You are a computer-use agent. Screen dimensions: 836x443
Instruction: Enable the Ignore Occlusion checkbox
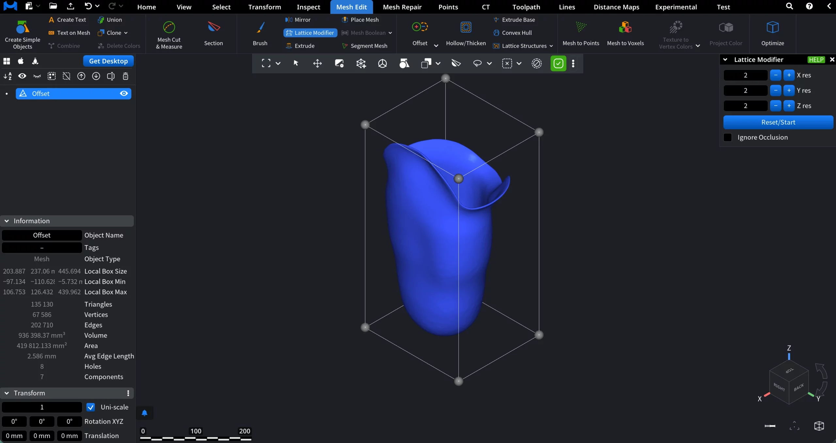tap(728, 137)
